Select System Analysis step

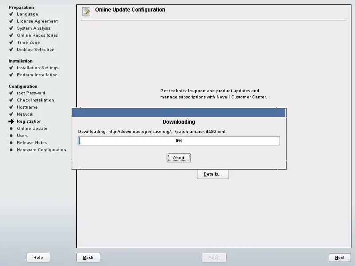34,28
